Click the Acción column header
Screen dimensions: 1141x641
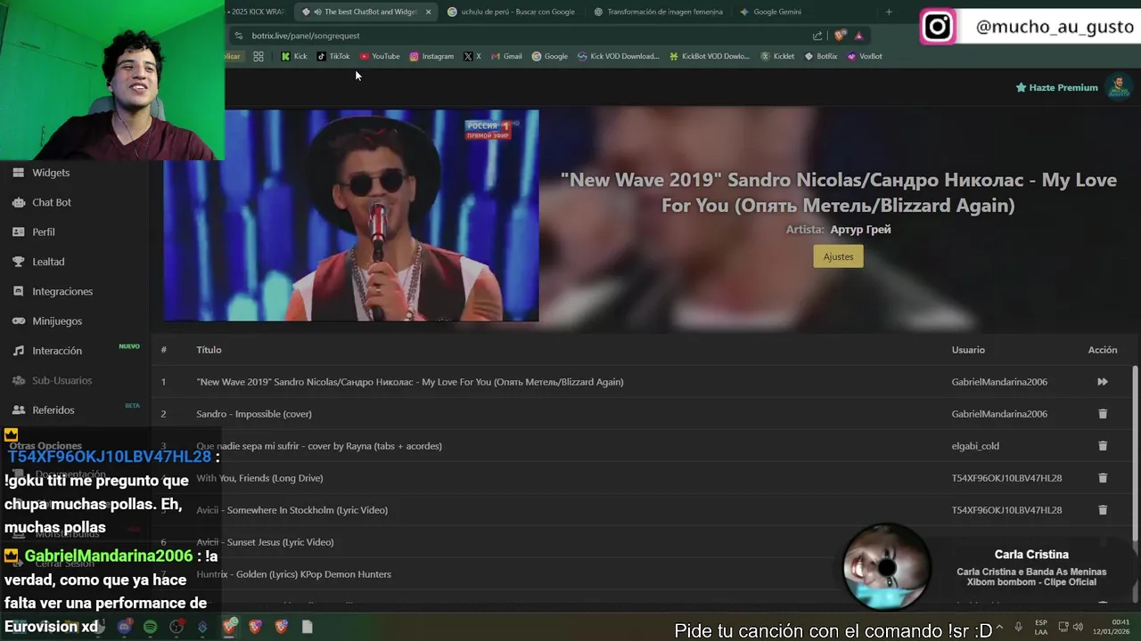click(x=1103, y=350)
